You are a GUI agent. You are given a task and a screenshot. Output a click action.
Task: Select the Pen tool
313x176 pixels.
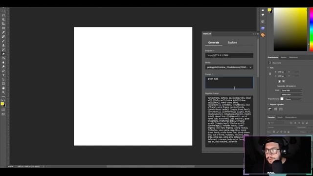coord(3,71)
